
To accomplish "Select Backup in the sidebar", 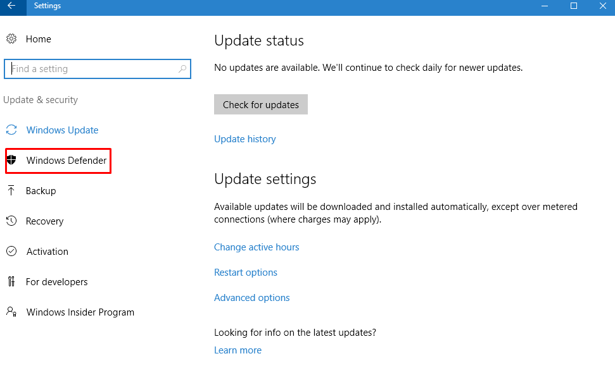I will click(41, 191).
